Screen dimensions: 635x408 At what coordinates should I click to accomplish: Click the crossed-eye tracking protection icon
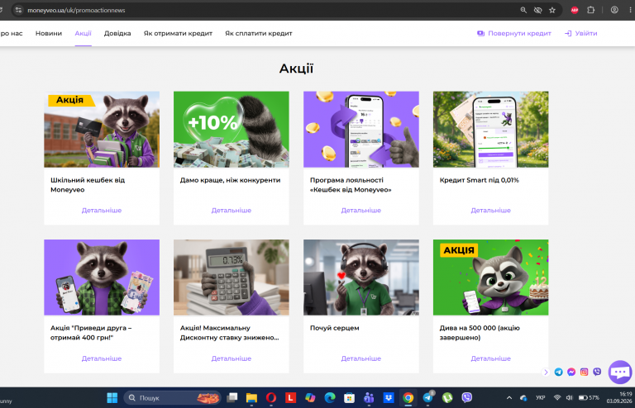537,10
